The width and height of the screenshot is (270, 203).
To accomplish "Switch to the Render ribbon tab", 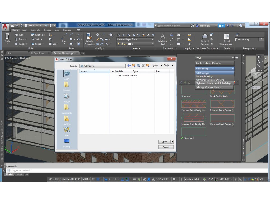I will pos(47,30).
